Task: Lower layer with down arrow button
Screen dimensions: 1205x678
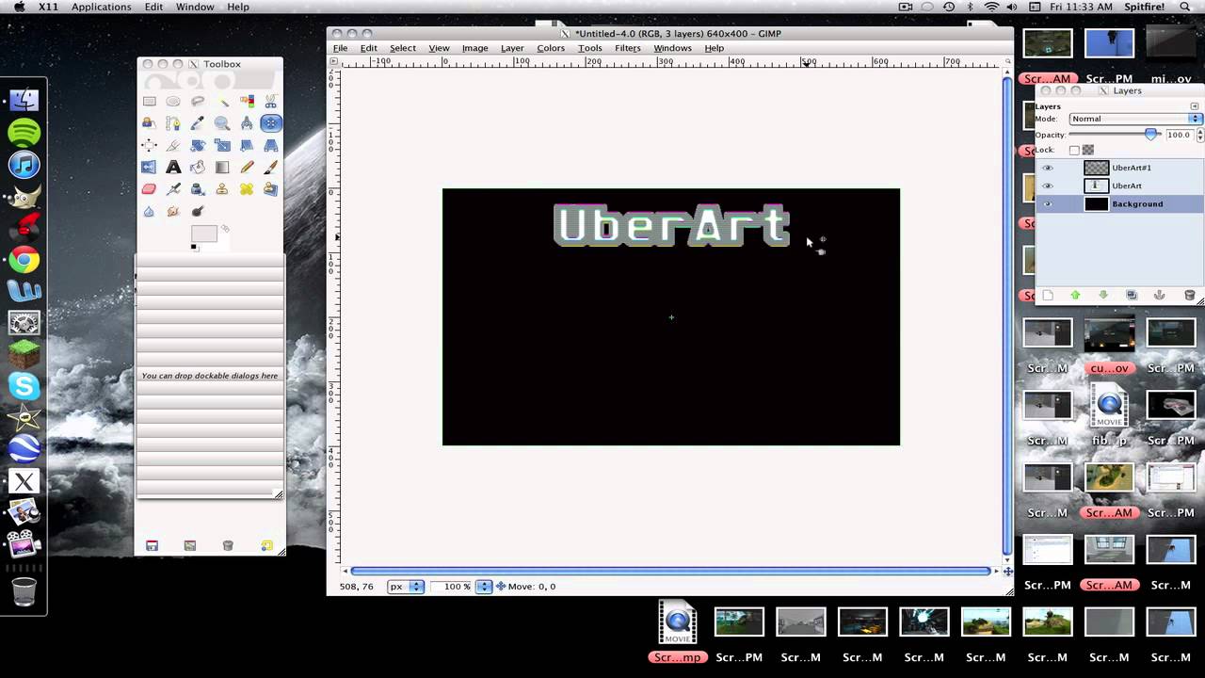Action: (1103, 295)
